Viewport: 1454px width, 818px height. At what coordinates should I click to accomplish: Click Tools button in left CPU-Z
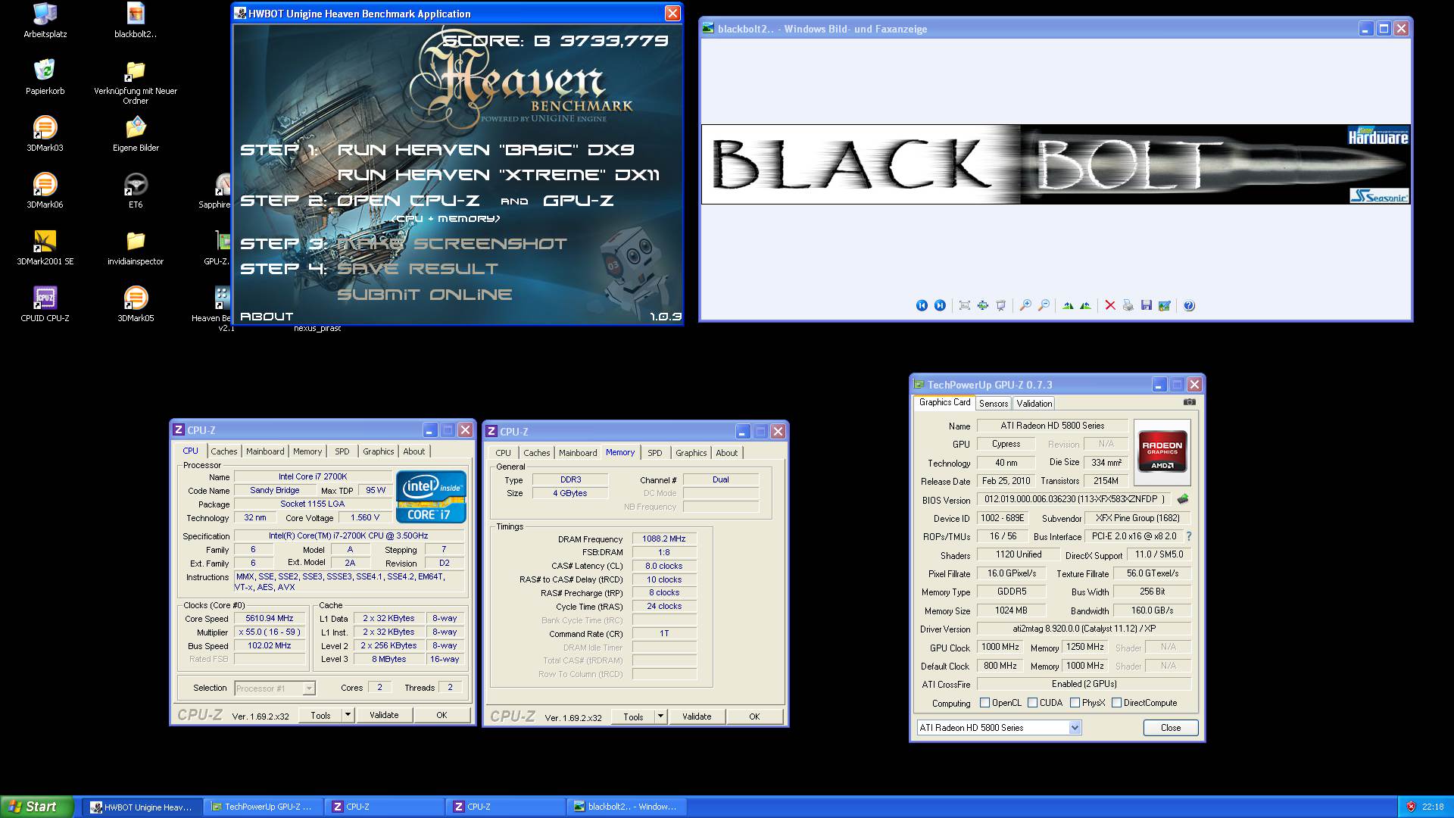pyautogui.click(x=320, y=715)
